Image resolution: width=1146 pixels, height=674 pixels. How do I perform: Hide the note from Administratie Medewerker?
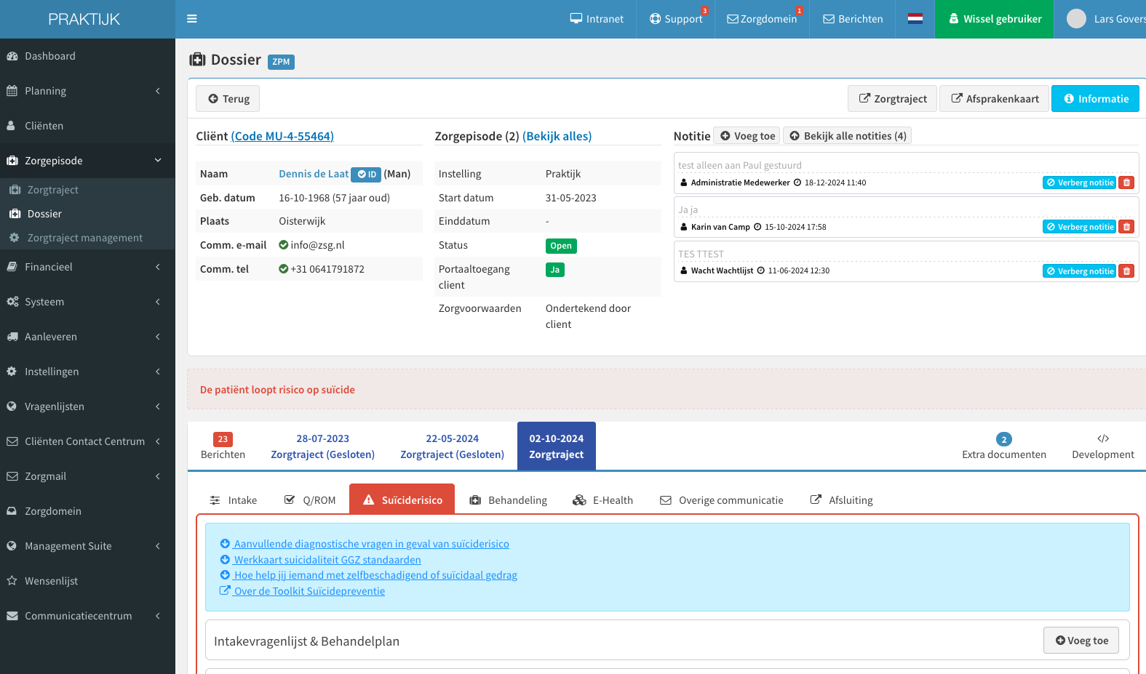1080,182
